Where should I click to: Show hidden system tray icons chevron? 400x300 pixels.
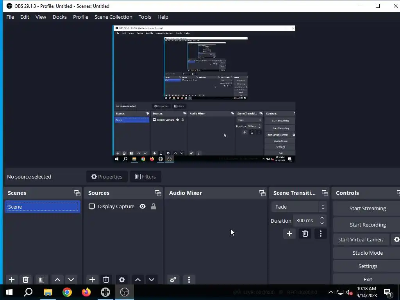(x=330, y=292)
